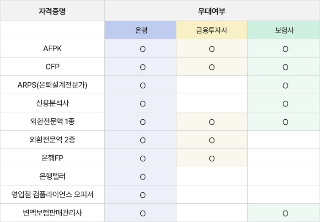Click the 자격증명 column header

tap(52, 11)
